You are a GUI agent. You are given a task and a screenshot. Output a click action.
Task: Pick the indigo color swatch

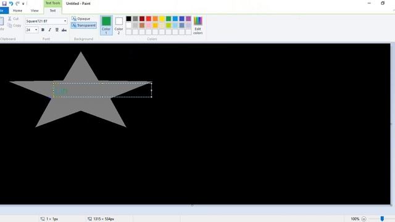point(182,18)
